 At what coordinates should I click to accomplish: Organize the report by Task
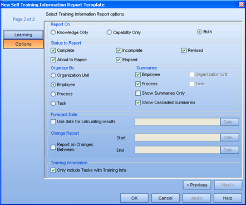(53, 103)
